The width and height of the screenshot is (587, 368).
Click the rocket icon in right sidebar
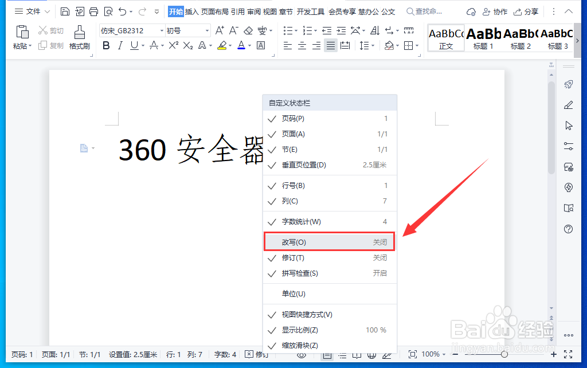tap(569, 84)
